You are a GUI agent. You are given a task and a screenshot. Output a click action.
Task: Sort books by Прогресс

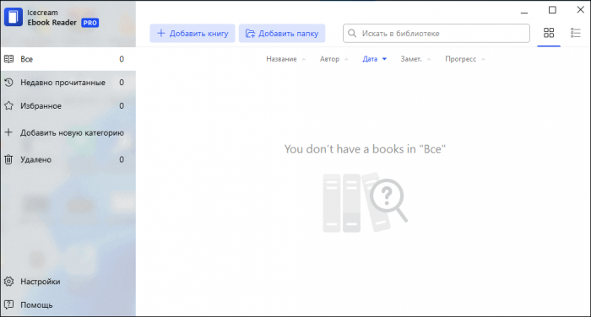tap(465, 59)
